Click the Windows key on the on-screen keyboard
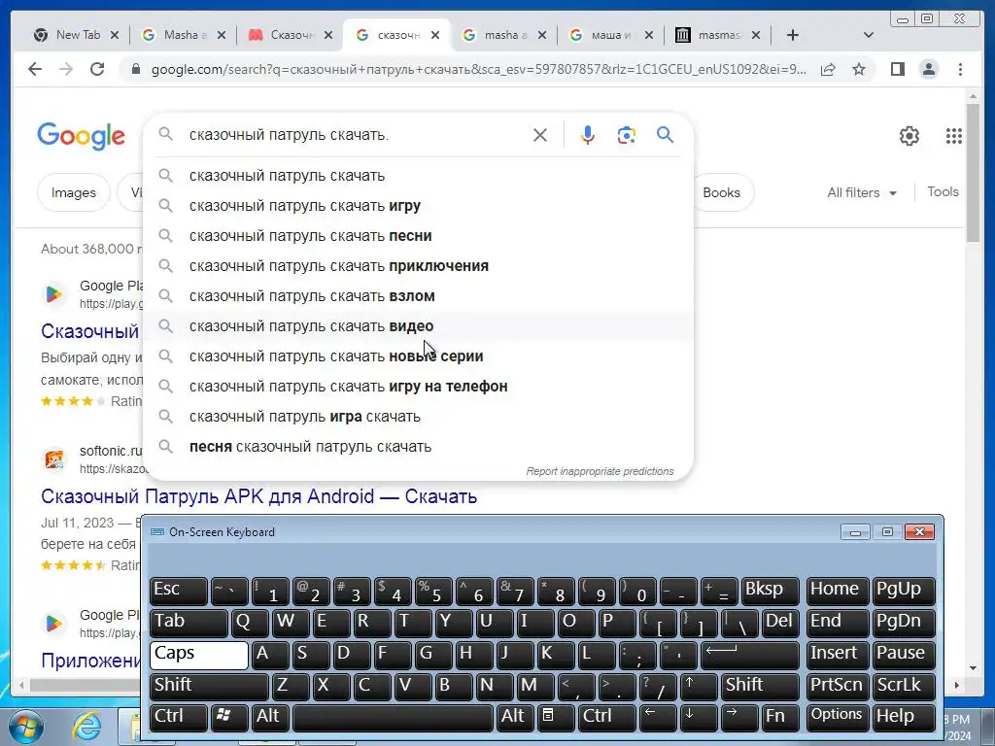Image resolution: width=995 pixels, height=746 pixels. (x=229, y=716)
